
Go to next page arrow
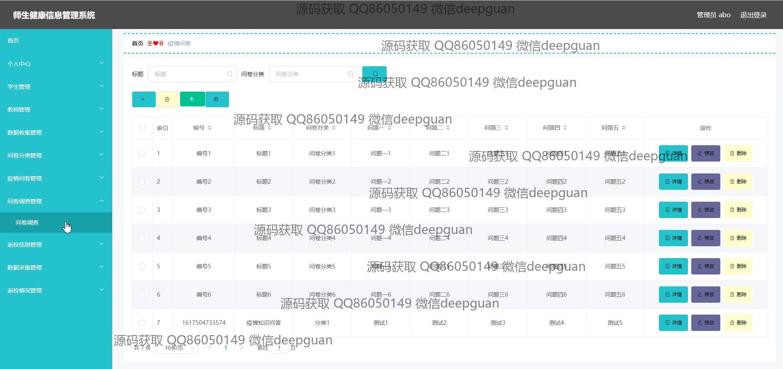pos(242,348)
